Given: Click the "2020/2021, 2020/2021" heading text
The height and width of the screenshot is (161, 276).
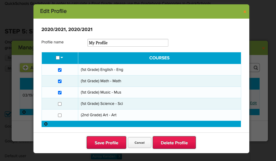Looking at the screenshot, I should (x=67, y=29).
